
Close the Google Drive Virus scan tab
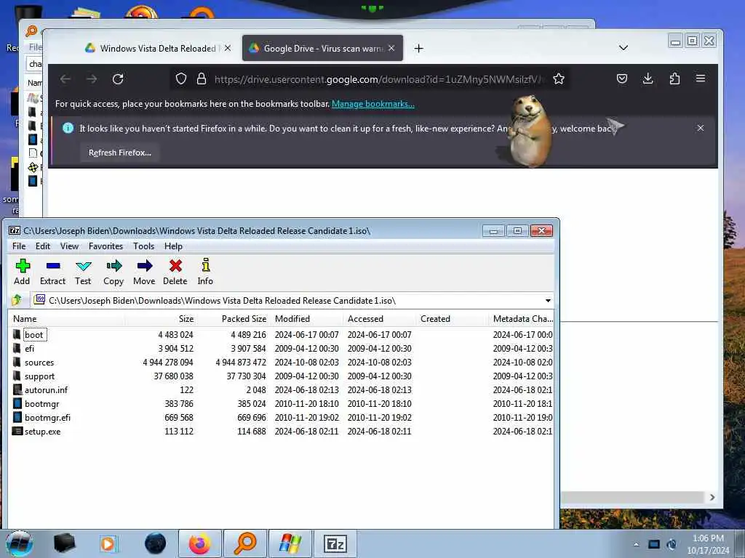(x=391, y=48)
